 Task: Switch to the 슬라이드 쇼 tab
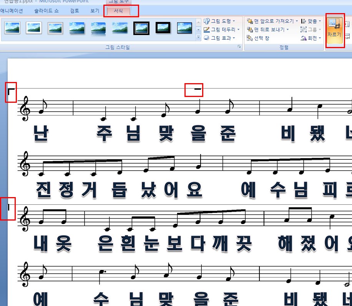tap(46, 11)
